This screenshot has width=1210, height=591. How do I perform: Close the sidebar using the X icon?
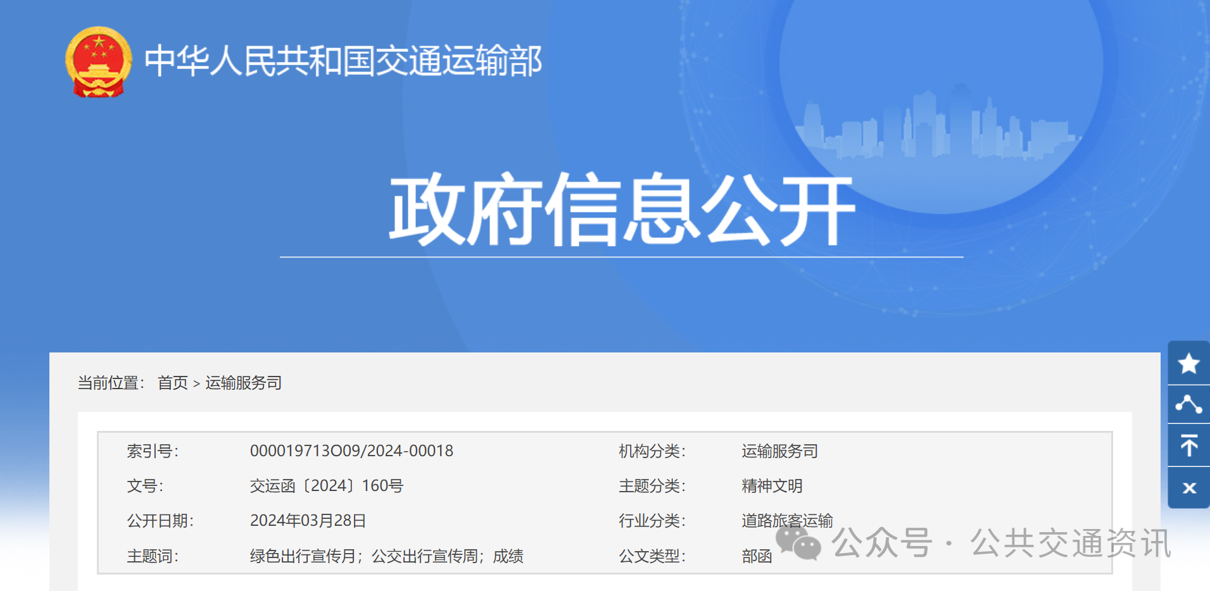[1190, 486]
